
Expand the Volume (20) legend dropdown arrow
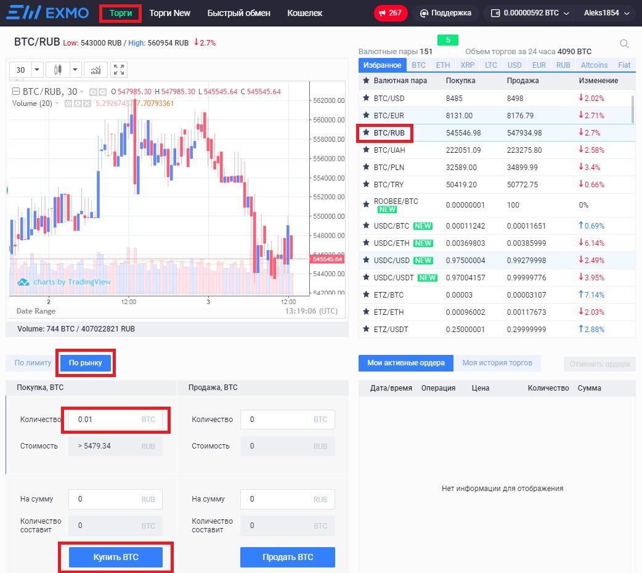pos(57,104)
